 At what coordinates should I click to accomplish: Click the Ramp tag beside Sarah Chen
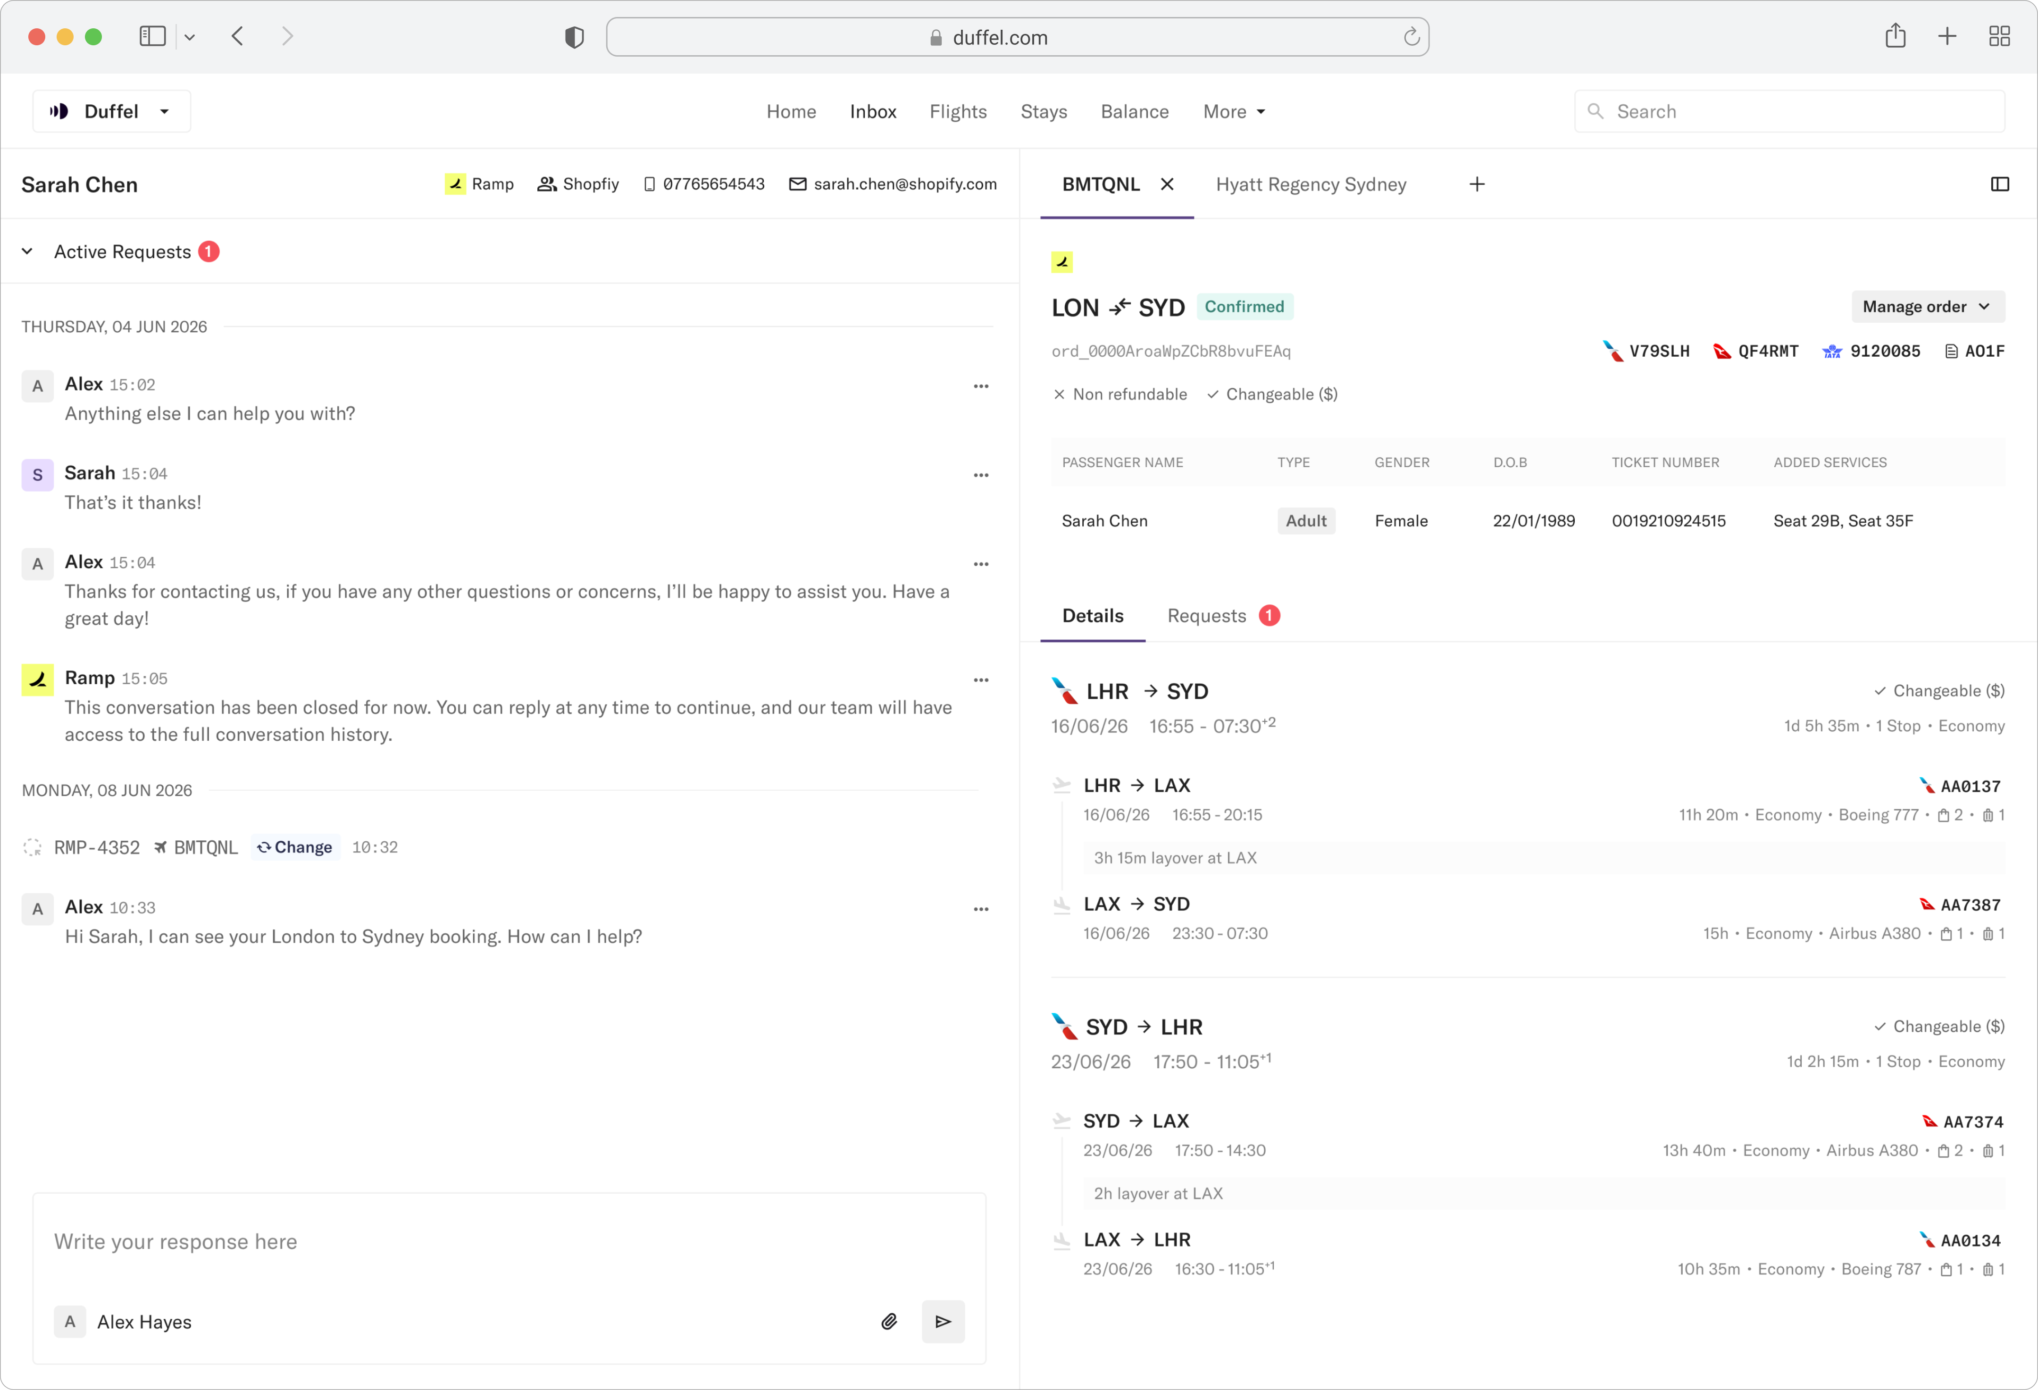point(480,184)
